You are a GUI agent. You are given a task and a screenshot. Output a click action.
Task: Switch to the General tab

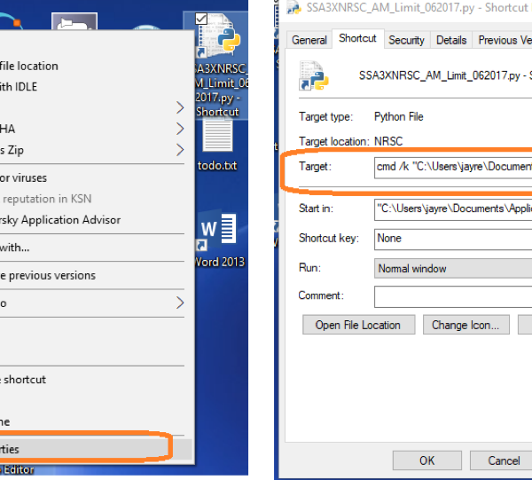pos(309,40)
